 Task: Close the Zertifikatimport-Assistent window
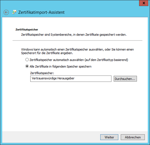click(144, 3)
